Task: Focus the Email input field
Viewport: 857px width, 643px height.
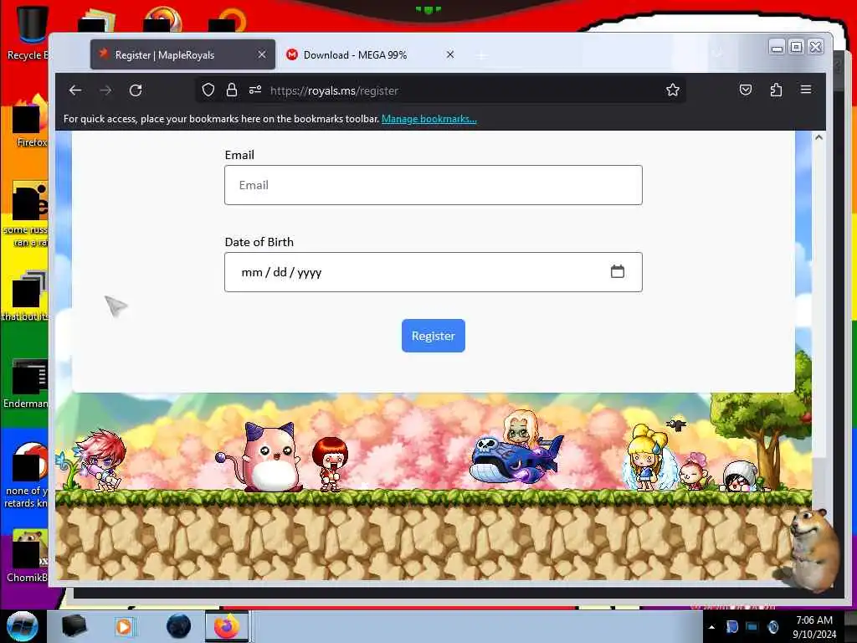Action: point(434,185)
